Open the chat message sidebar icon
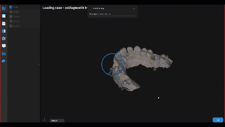Image resolution: width=225 pixels, height=127 pixels. pos(4,46)
